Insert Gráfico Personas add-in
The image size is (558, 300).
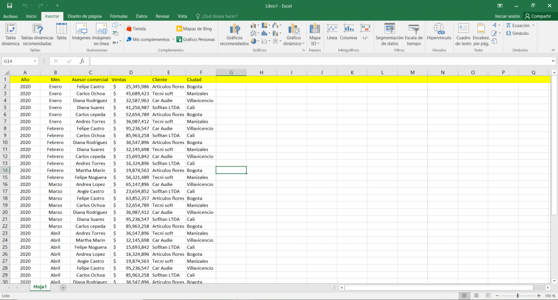point(196,40)
